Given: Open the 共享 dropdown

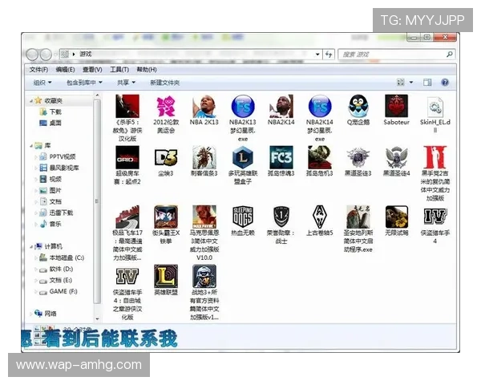Looking at the screenshot, I should (x=126, y=83).
